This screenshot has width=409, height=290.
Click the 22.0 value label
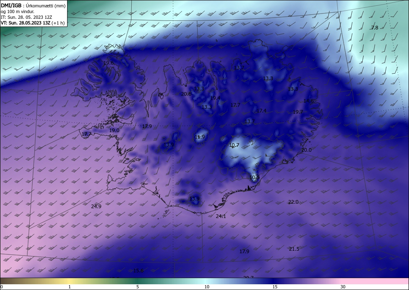[293, 202]
